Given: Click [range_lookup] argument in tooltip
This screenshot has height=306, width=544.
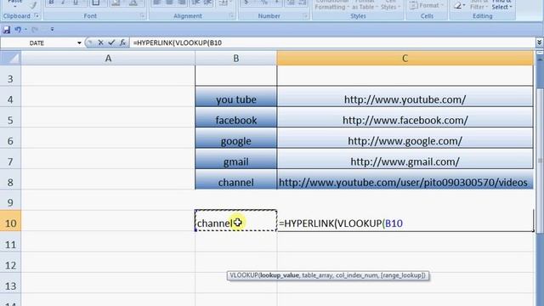Looking at the screenshot, I should coord(403,275).
